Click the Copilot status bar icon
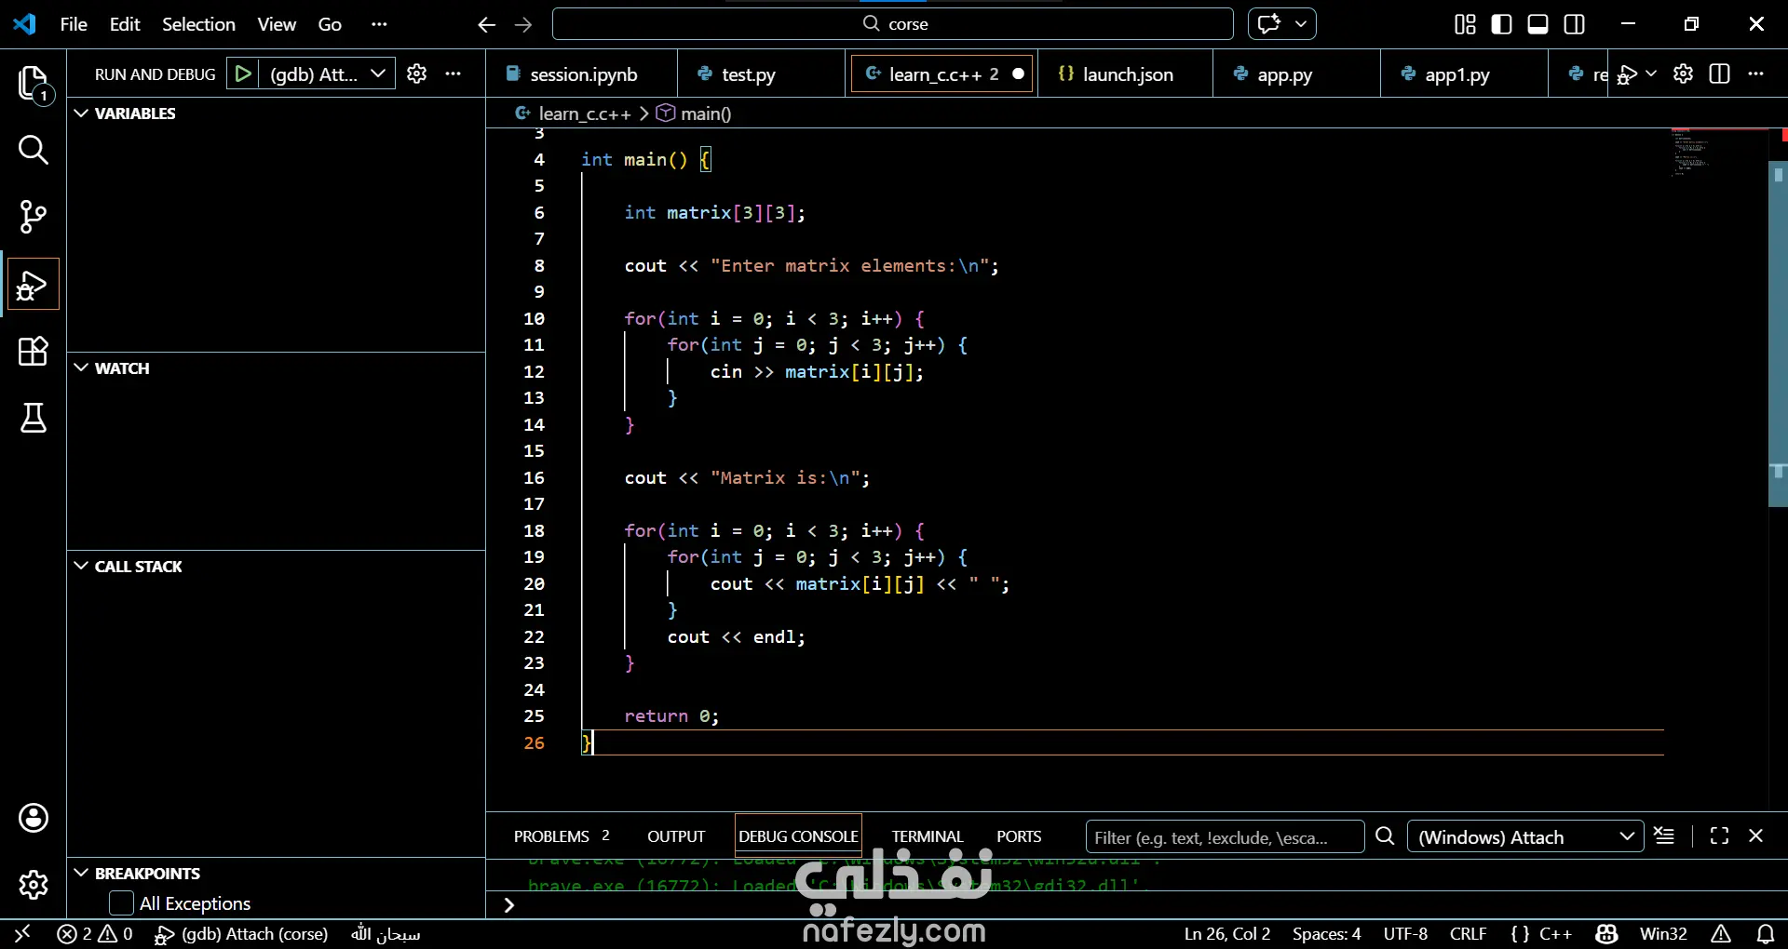The height and width of the screenshot is (949, 1788). tap(1606, 933)
